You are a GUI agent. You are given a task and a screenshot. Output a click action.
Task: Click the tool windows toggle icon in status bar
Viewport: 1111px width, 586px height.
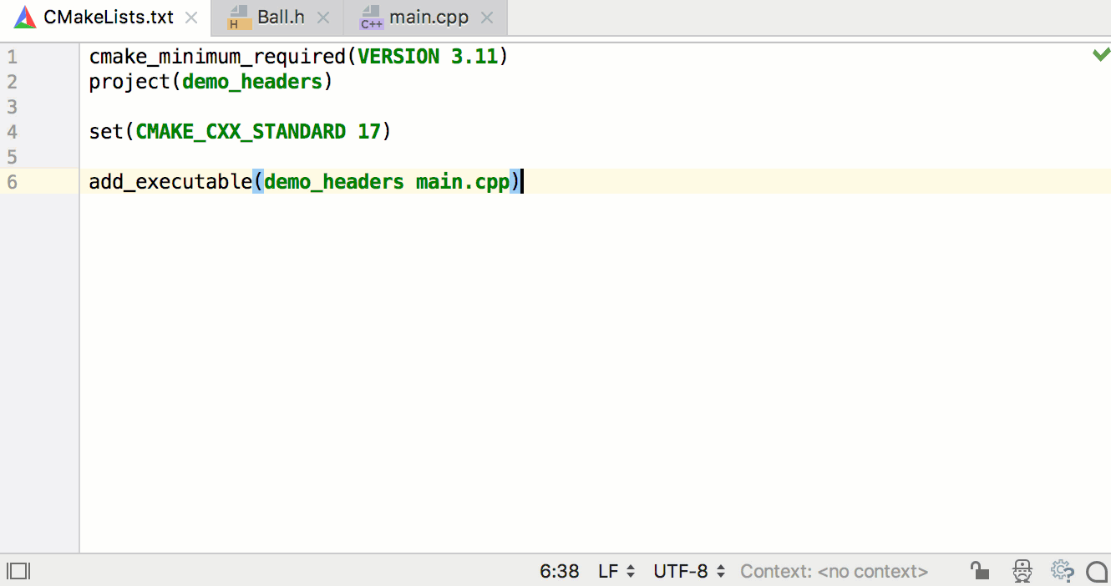pos(18,571)
